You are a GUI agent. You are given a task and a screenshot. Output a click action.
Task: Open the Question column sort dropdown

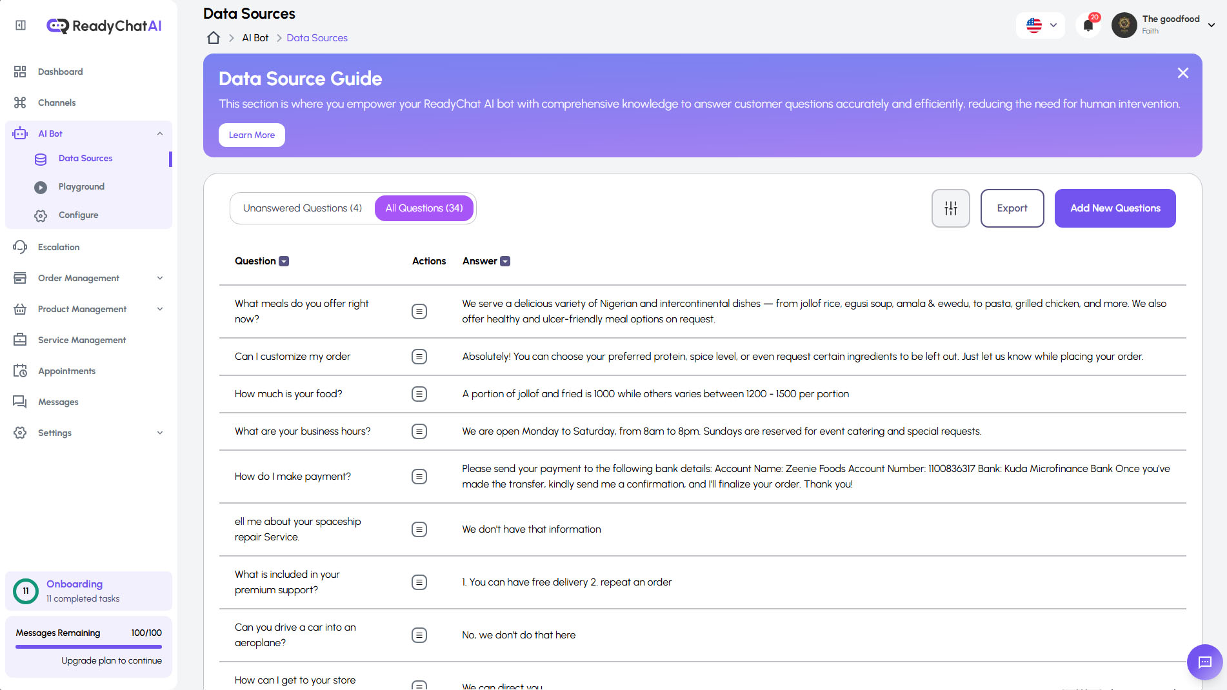coord(283,261)
